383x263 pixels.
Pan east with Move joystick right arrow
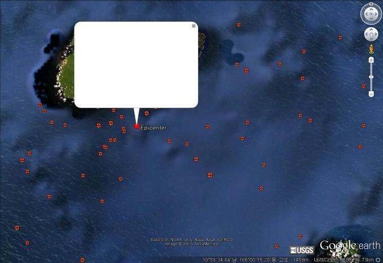coord(376,34)
